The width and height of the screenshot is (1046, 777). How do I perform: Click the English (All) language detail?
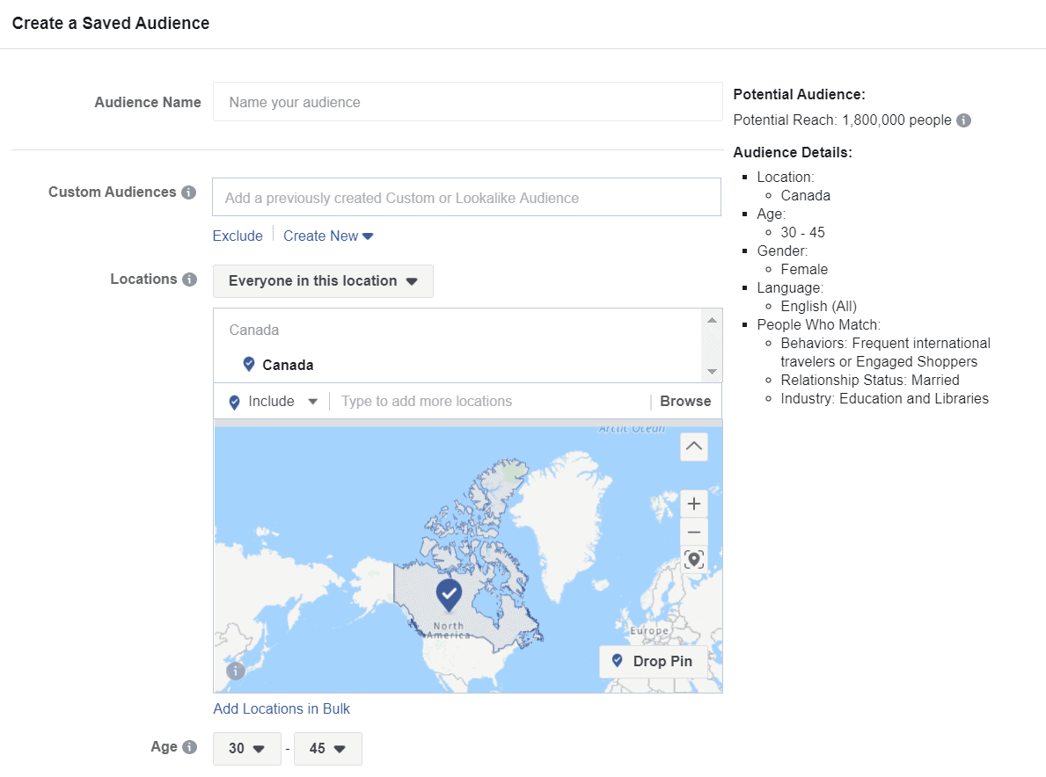[818, 307]
